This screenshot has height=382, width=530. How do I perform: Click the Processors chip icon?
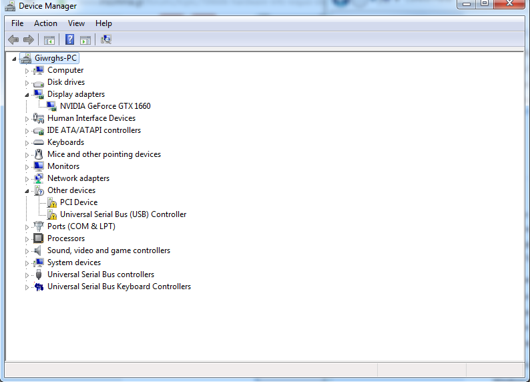coord(39,238)
